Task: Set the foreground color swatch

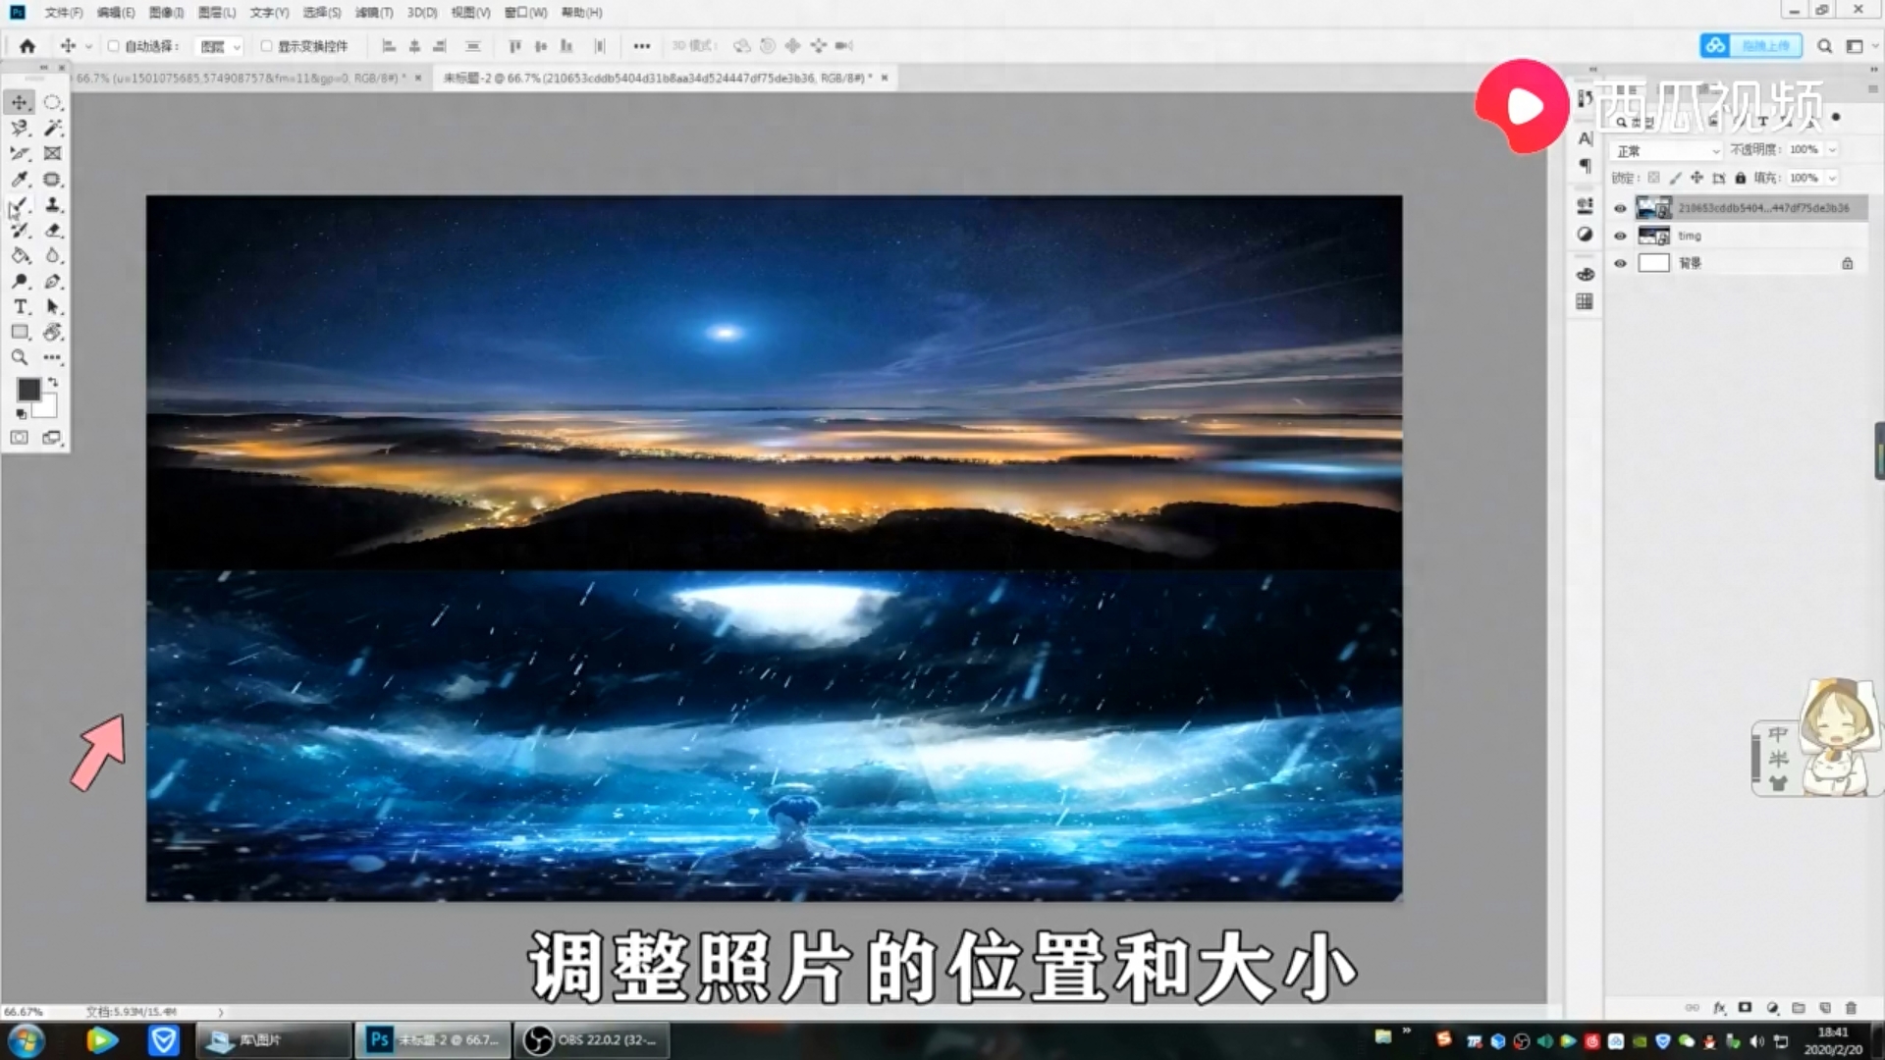Action: (28, 391)
